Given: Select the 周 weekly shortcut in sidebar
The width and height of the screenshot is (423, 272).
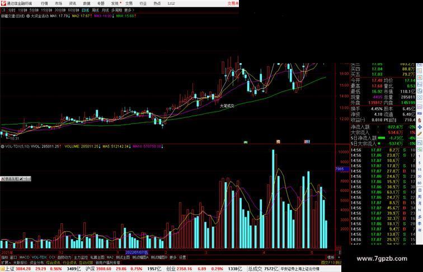Looking at the screenshot, I should coord(420,197).
